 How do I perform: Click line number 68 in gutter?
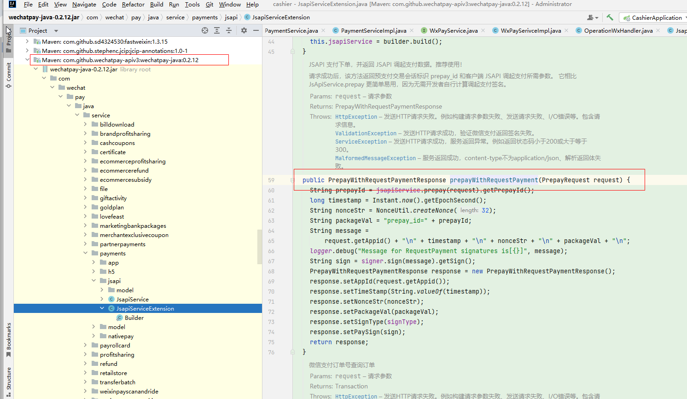click(271, 271)
